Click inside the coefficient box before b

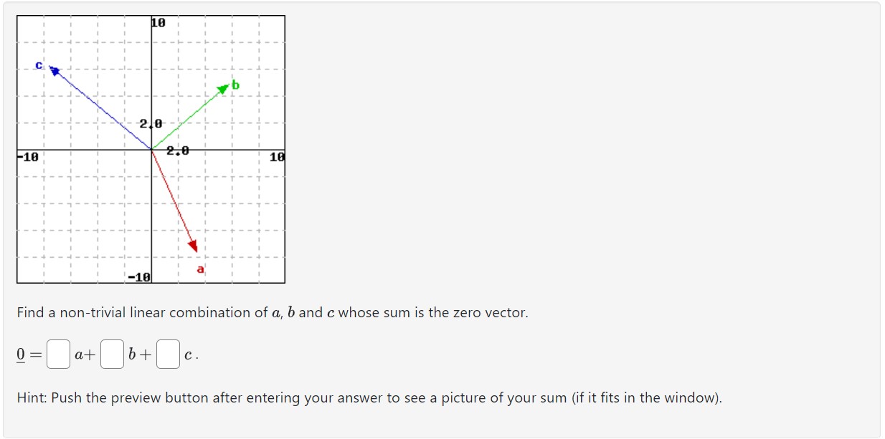pos(110,352)
